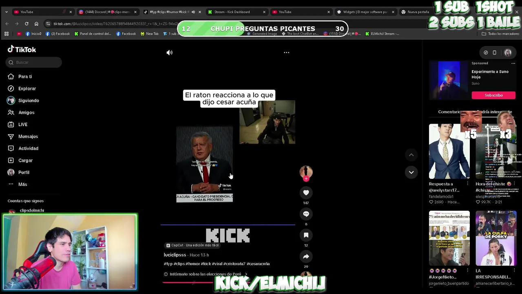Open the Cargar upload page
The width and height of the screenshot is (522, 294).
pos(25,160)
